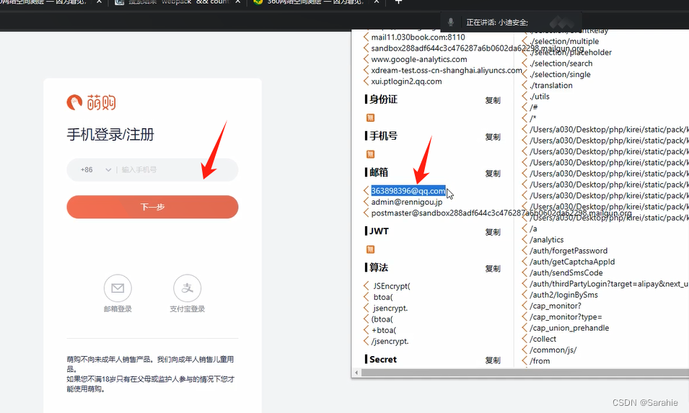689x413 pixels.
Task: Click the postmaster@sandbox mailgun email entry
Action: click(501, 213)
